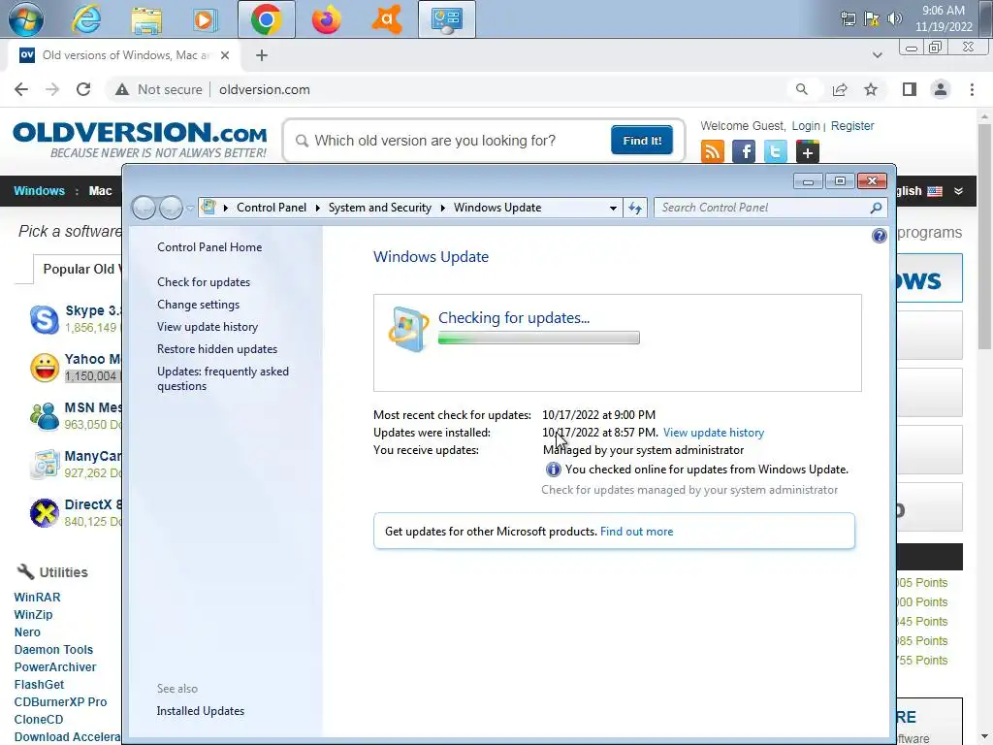Viewport: 993px width, 745px height.
Task: Open Chrome profile avatar
Action: [941, 89]
